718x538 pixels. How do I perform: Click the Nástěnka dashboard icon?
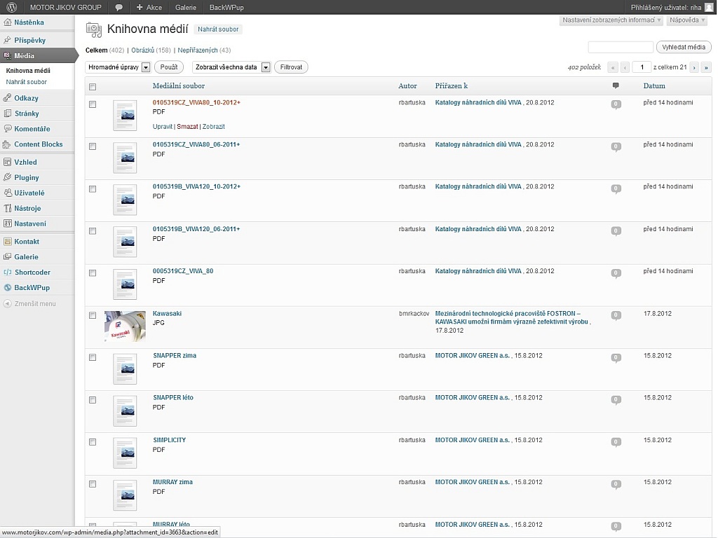[8, 22]
